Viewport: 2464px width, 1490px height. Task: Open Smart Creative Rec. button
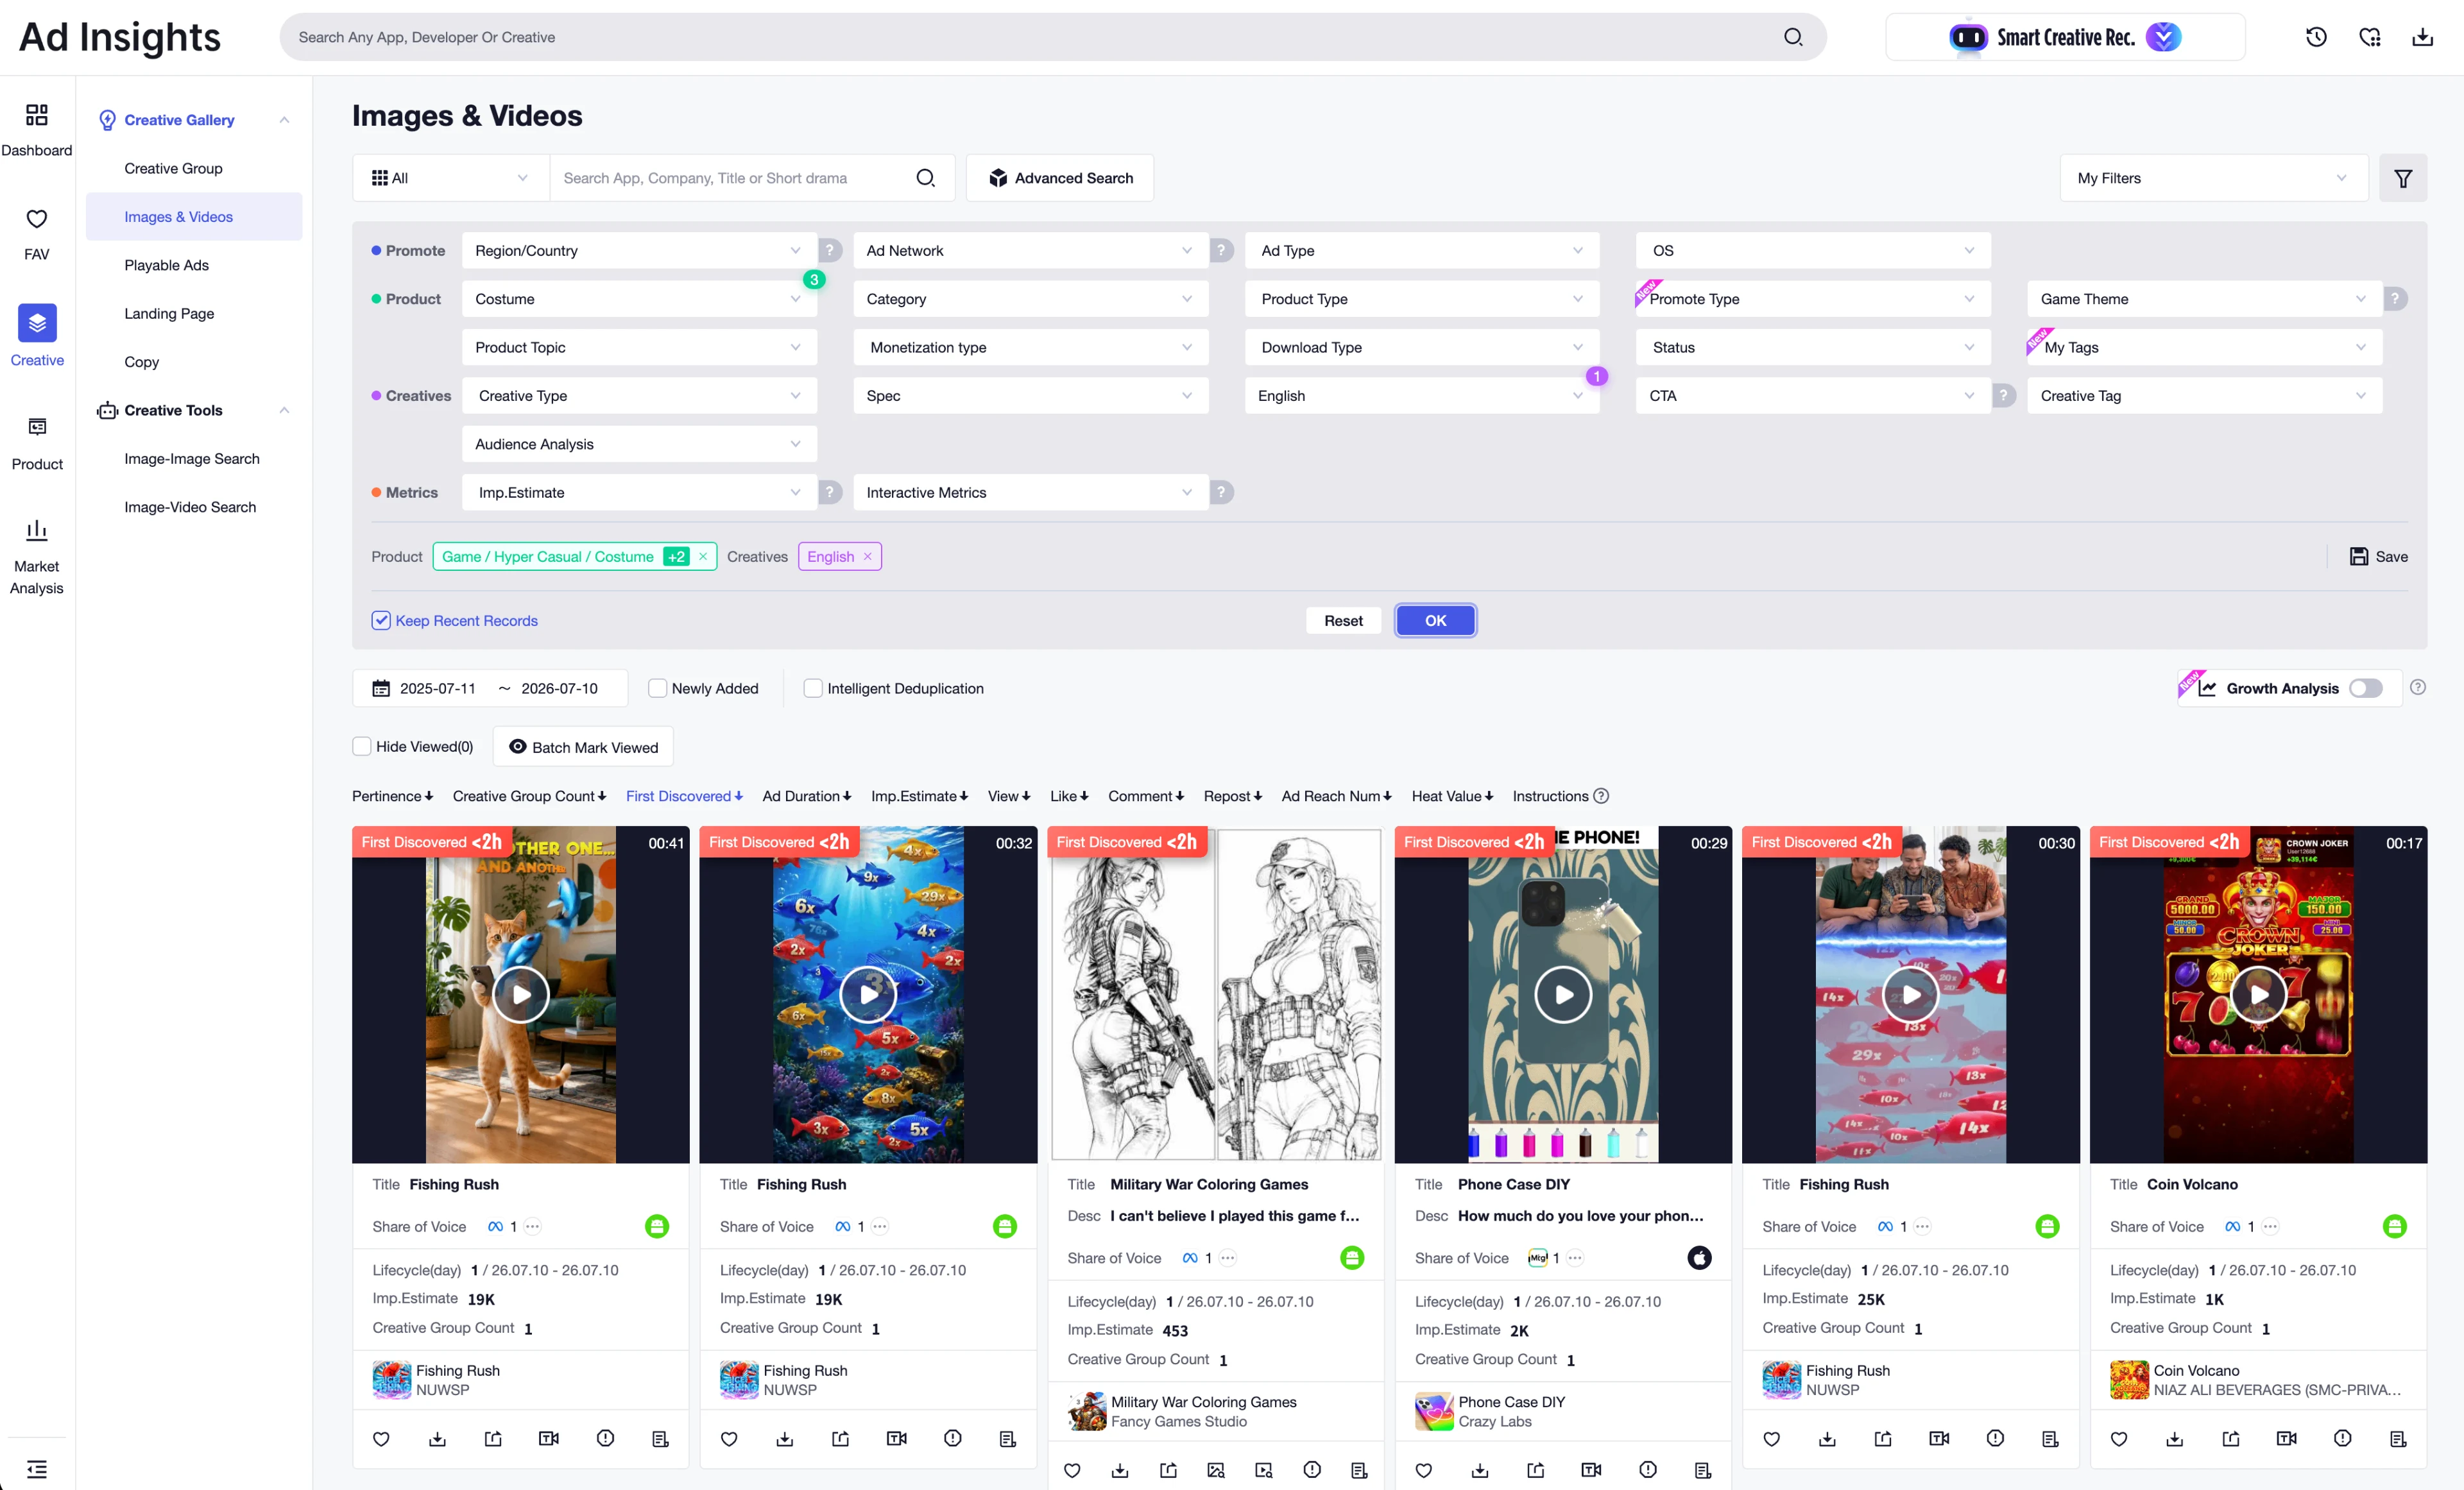click(x=2065, y=37)
